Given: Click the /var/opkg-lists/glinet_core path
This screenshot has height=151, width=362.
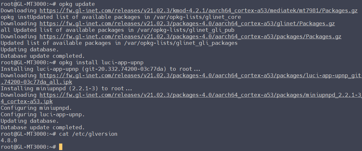Looking at the screenshot, I should click(x=198, y=17).
